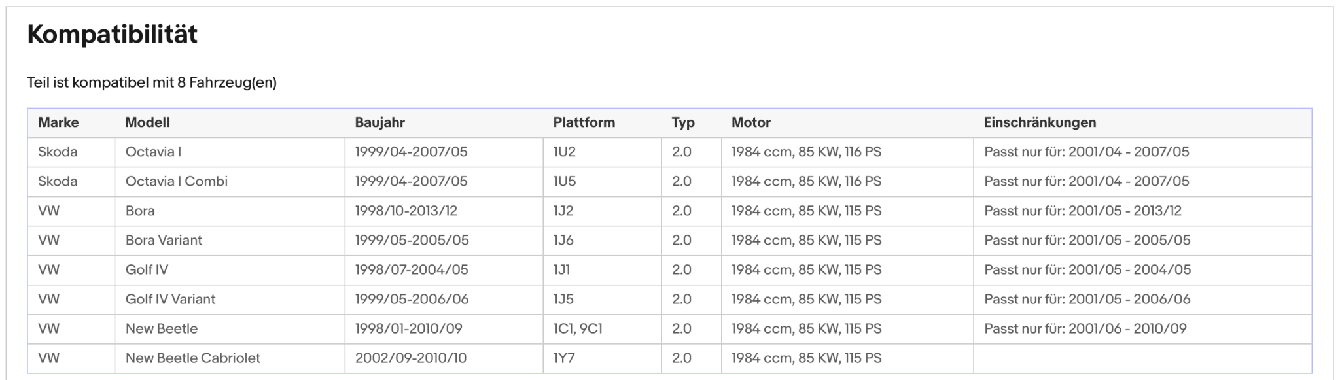Viewport: 1340px width, 380px height.
Task: Click Baujahr 1999/05-2006/06
Action: click(x=412, y=299)
